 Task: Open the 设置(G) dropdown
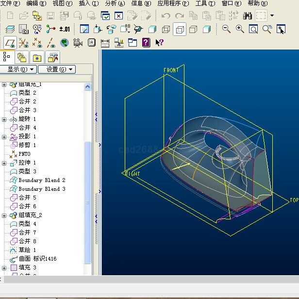[x=57, y=69]
